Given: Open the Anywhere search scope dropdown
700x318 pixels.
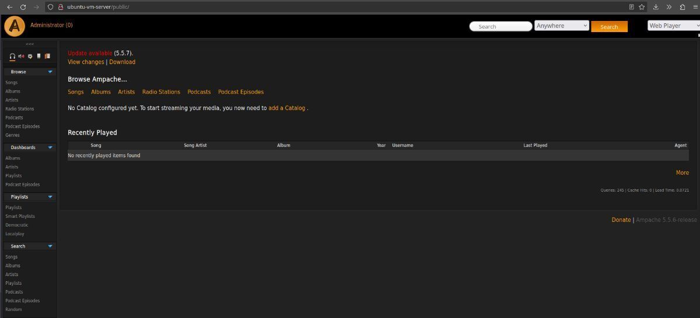Looking at the screenshot, I should click(562, 26).
